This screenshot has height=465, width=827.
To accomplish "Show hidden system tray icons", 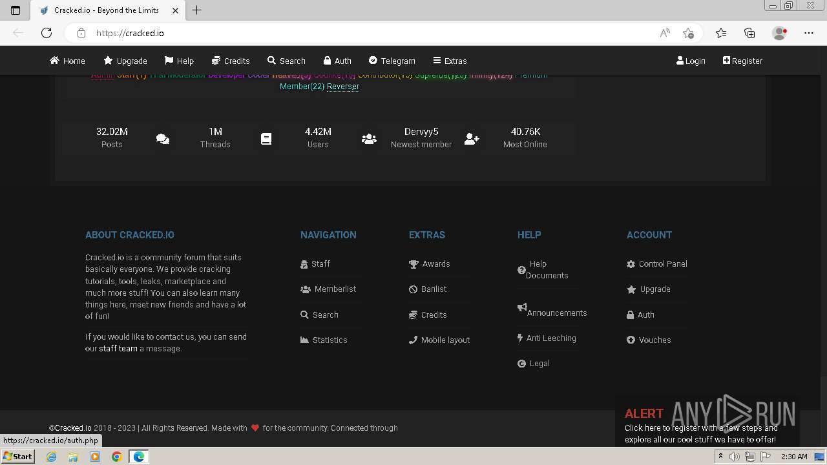I will [720, 457].
